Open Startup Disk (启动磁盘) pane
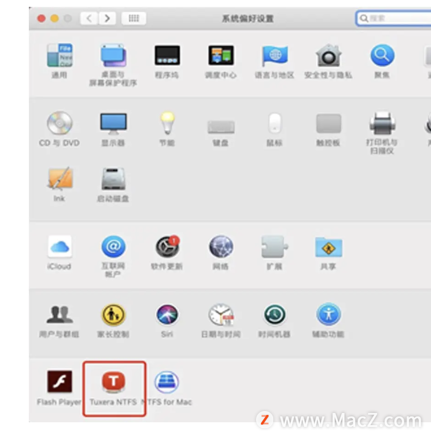 coord(113,179)
